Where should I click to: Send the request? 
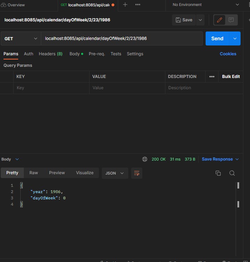(217, 38)
